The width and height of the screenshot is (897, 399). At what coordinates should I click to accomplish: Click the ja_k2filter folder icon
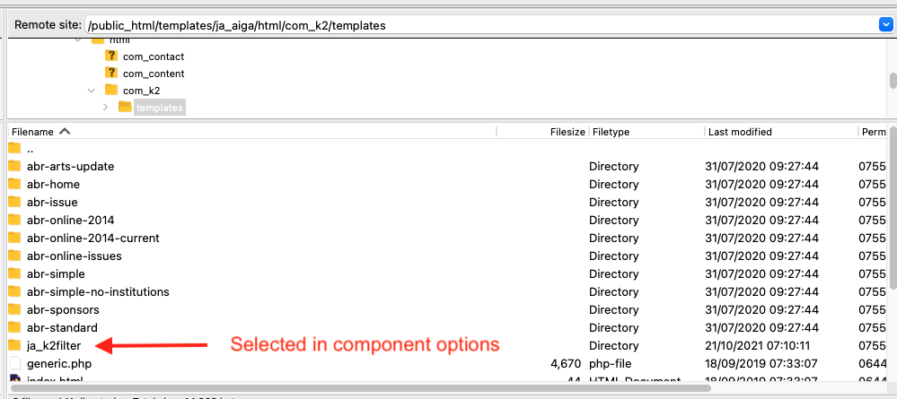(x=14, y=345)
